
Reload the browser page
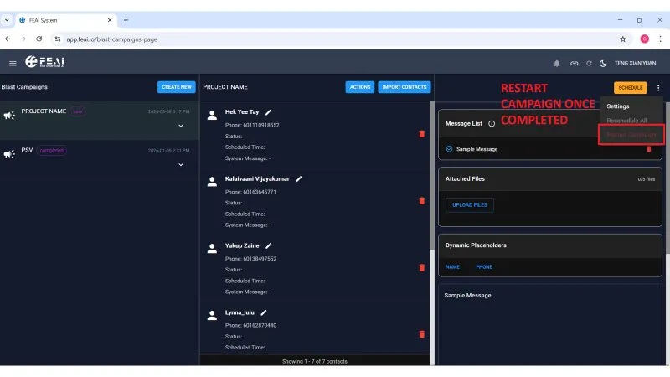coord(39,39)
